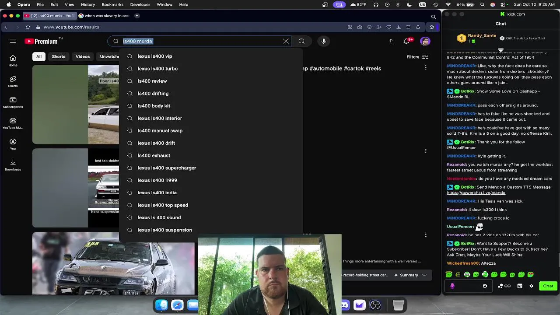Screen dimensions: 560x315
Task: Click the YouTube Premium logo
Action: pyautogui.click(x=42, y=41)
